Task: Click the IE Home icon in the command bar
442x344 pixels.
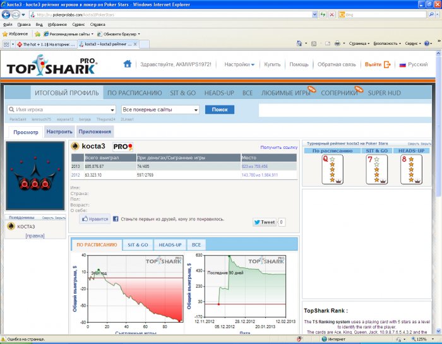Action: click(299, 44)
